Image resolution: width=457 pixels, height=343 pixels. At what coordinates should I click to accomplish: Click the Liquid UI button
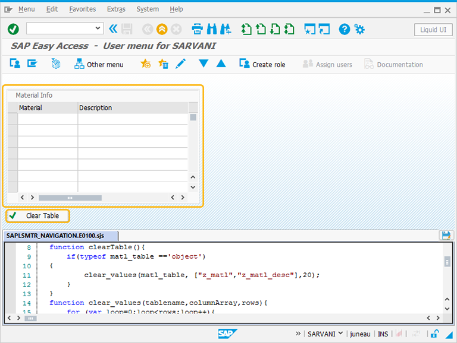tap(433, 30)
